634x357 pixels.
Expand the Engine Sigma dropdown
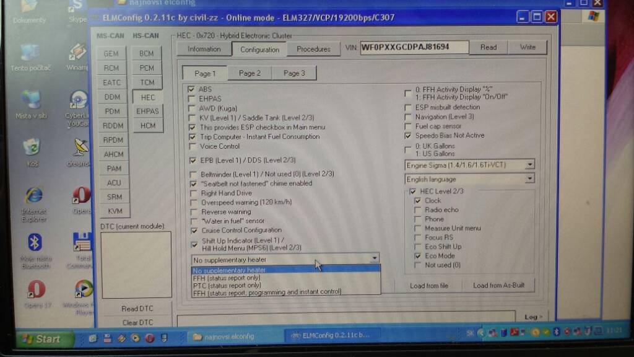529,165
